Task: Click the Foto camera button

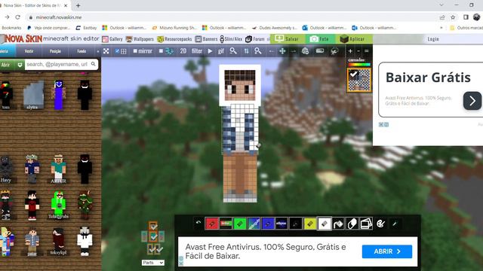Action: [320, 39]
